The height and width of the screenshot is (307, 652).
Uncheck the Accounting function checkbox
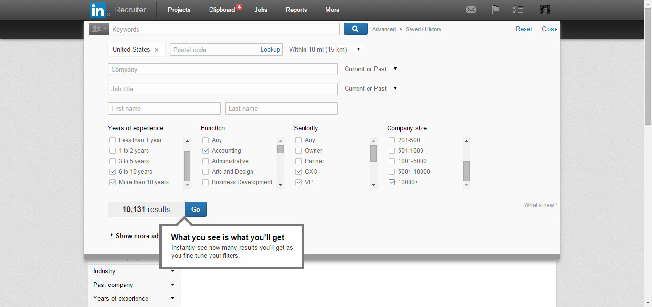(x=206, y=151)
